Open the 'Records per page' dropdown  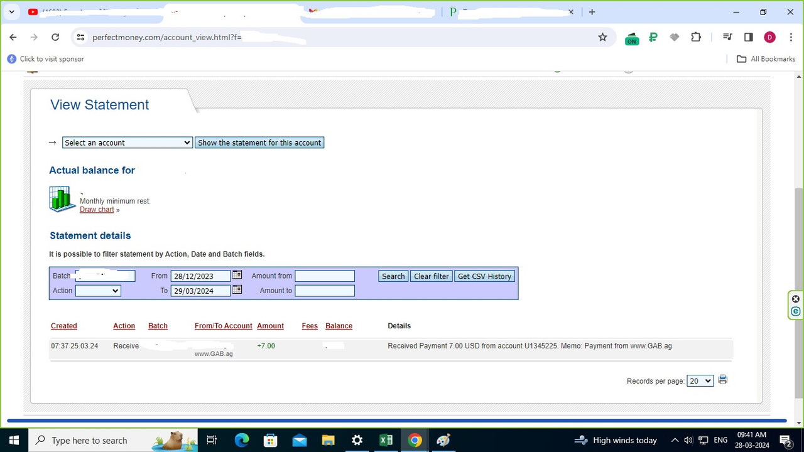(x=700, y=380)
